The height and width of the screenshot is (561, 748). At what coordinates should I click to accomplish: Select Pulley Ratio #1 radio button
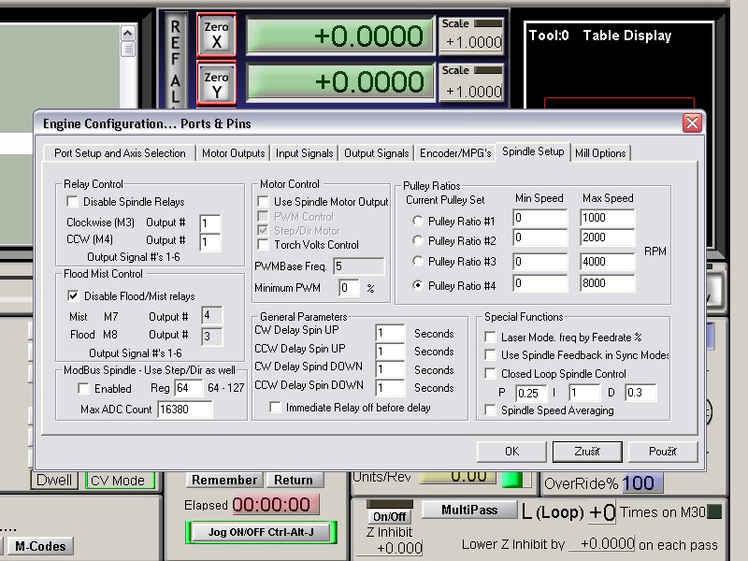(417, 222)
